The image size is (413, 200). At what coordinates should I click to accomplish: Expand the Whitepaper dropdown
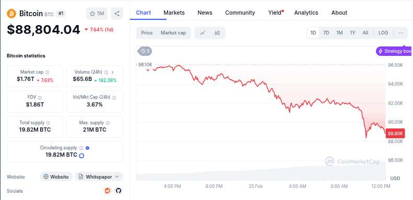[x=99, y=177]
